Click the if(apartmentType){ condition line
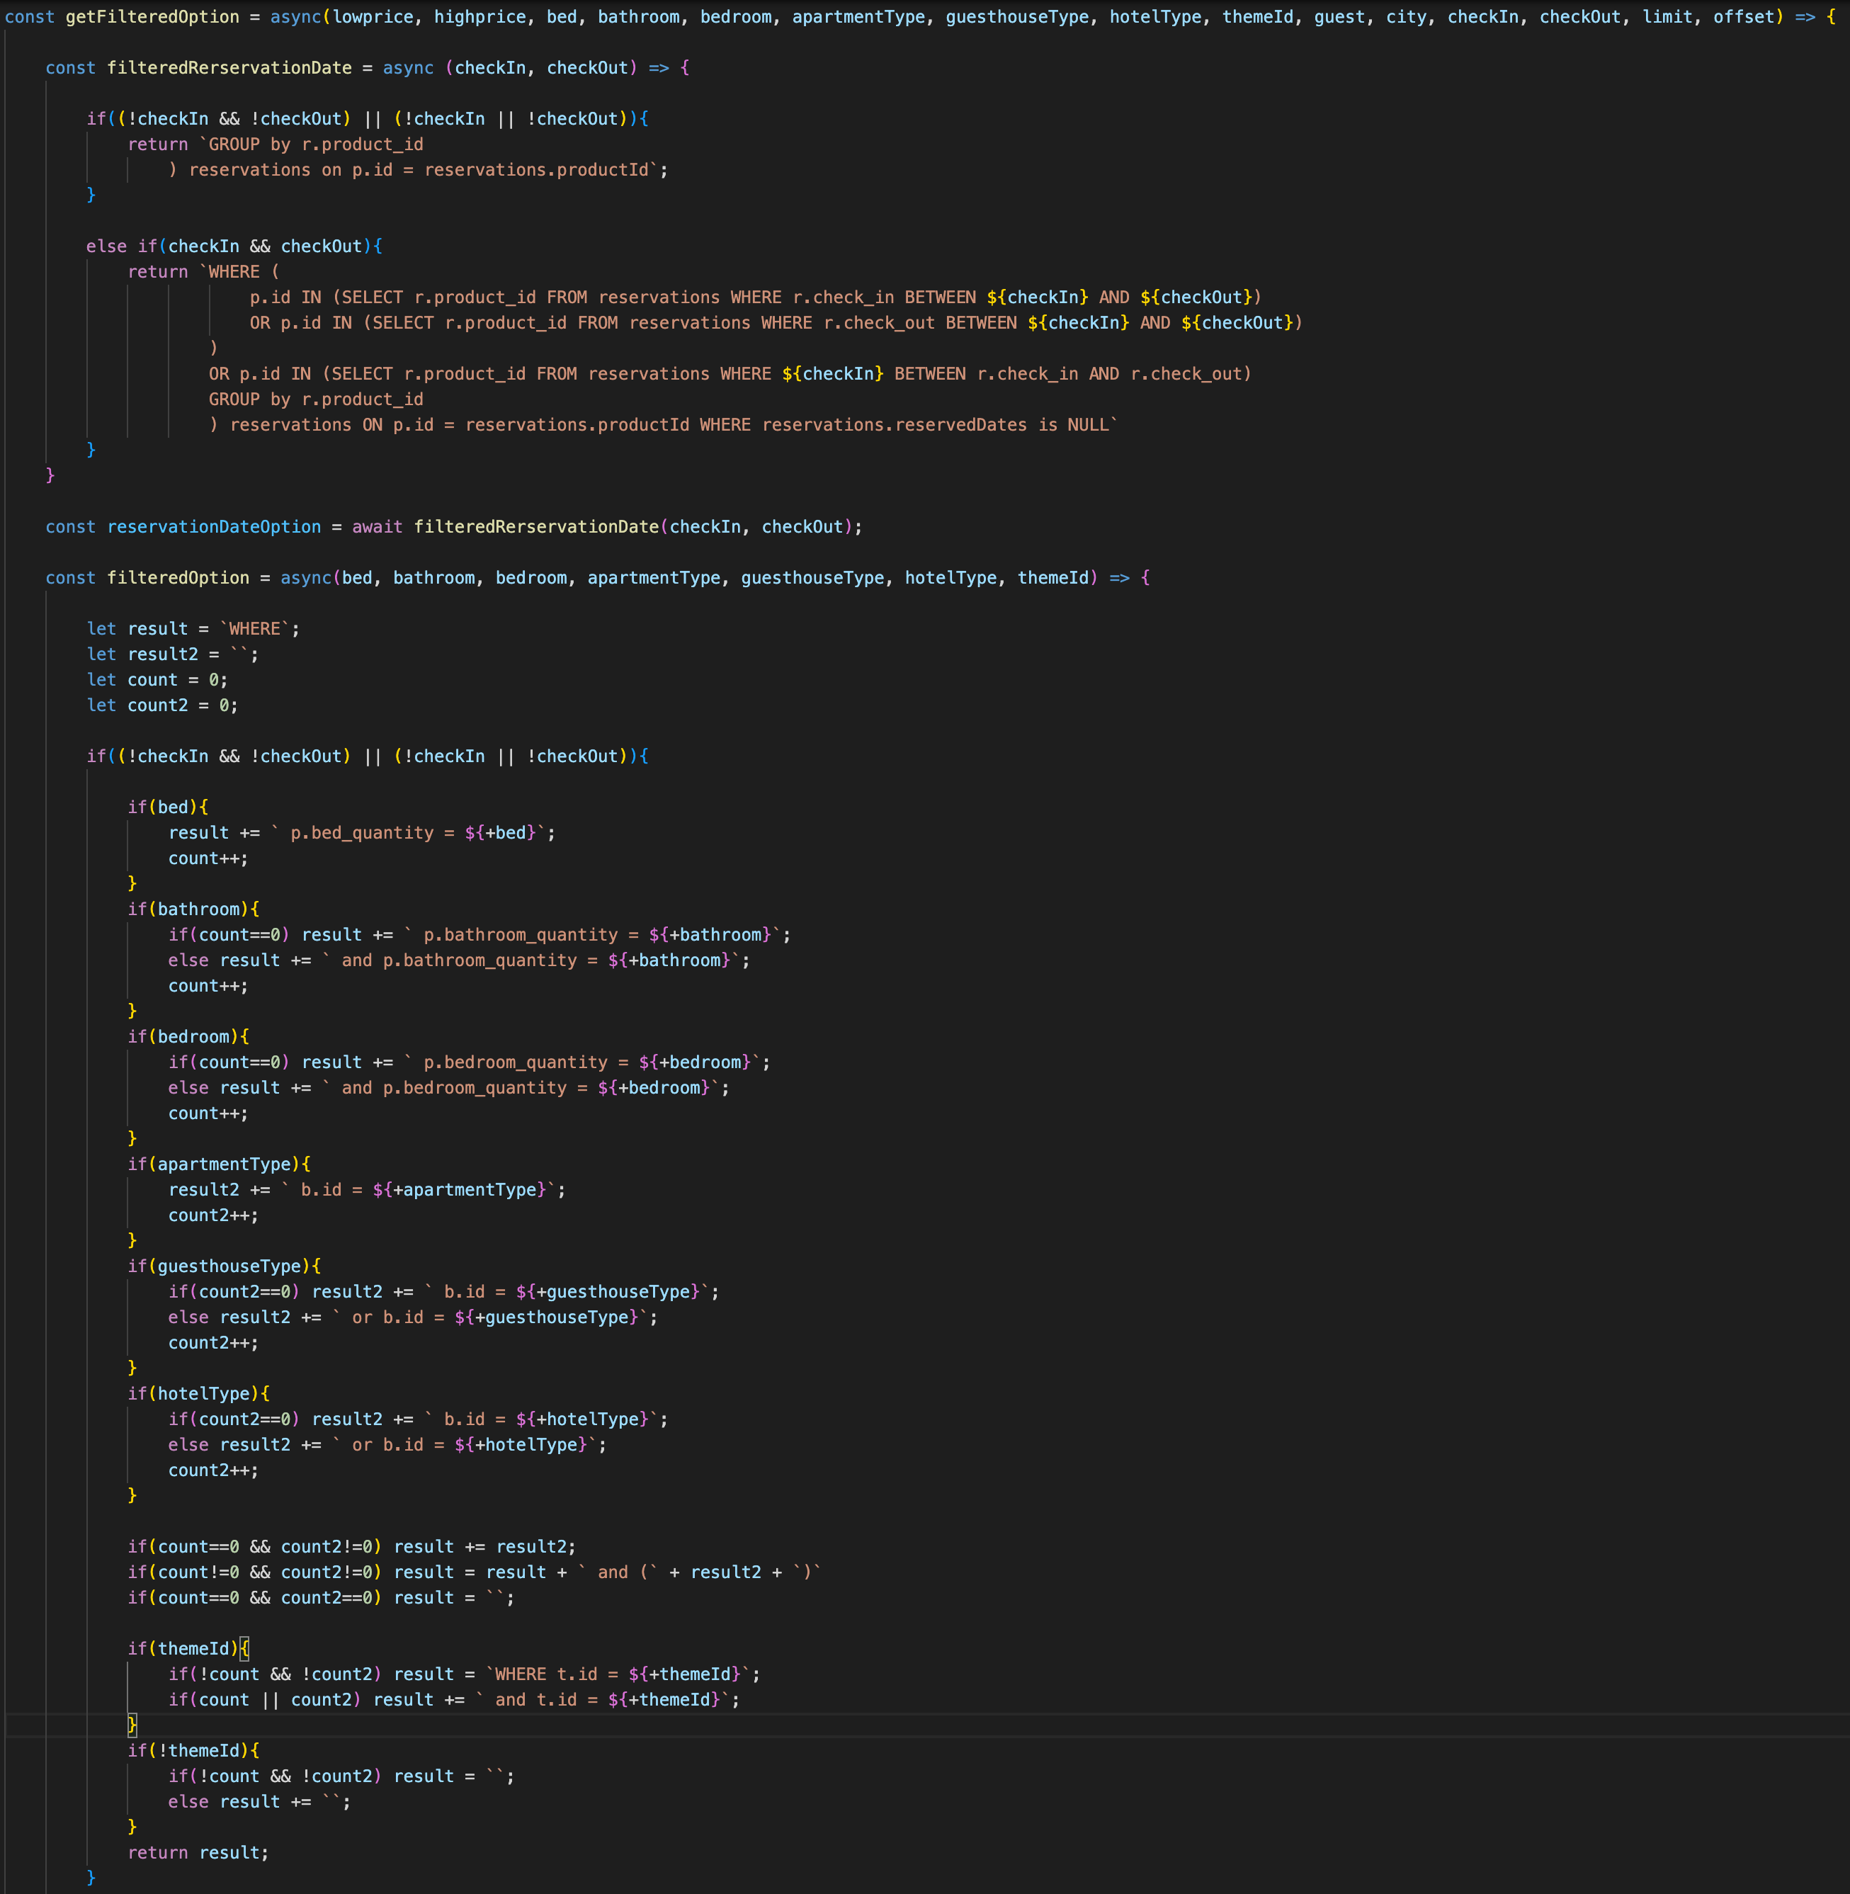 219,1164
